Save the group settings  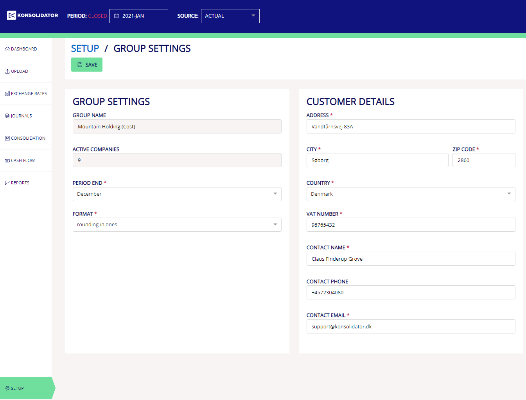87,65
